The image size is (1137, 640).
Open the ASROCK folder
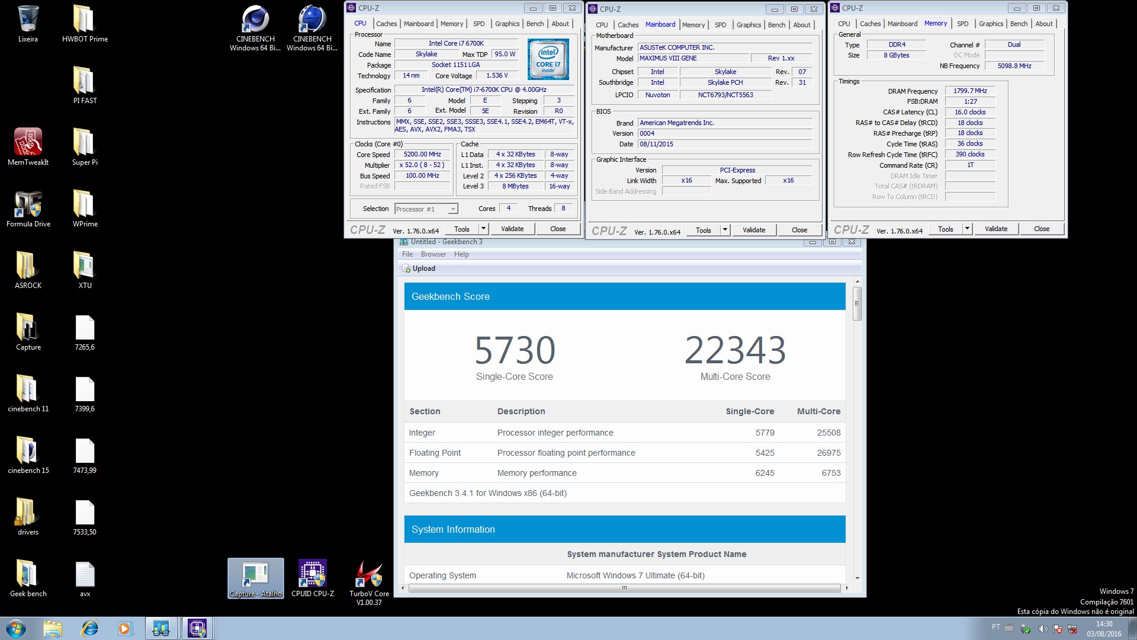pos(28,270)
